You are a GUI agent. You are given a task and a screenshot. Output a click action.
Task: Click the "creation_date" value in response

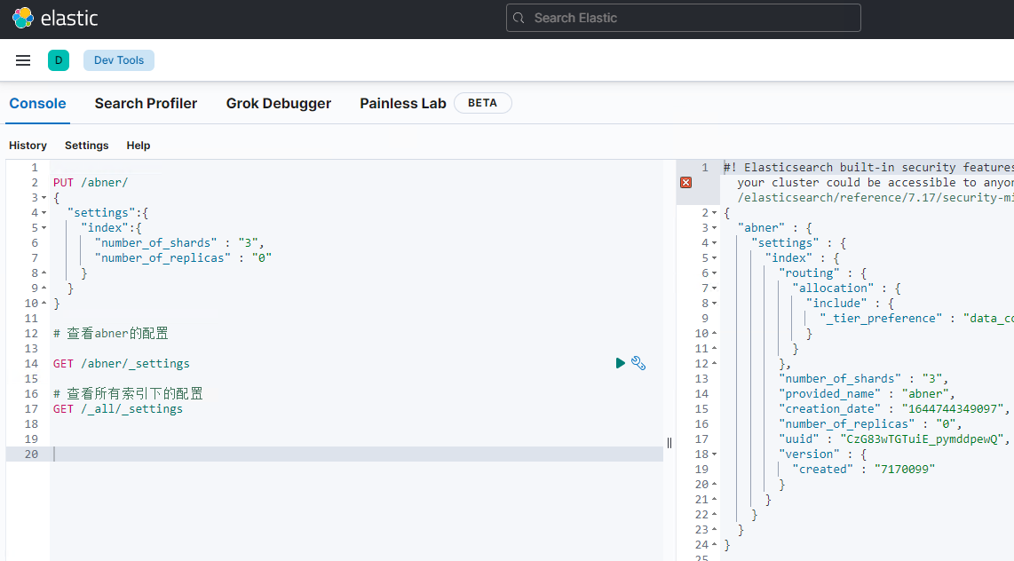click(954, 409)
